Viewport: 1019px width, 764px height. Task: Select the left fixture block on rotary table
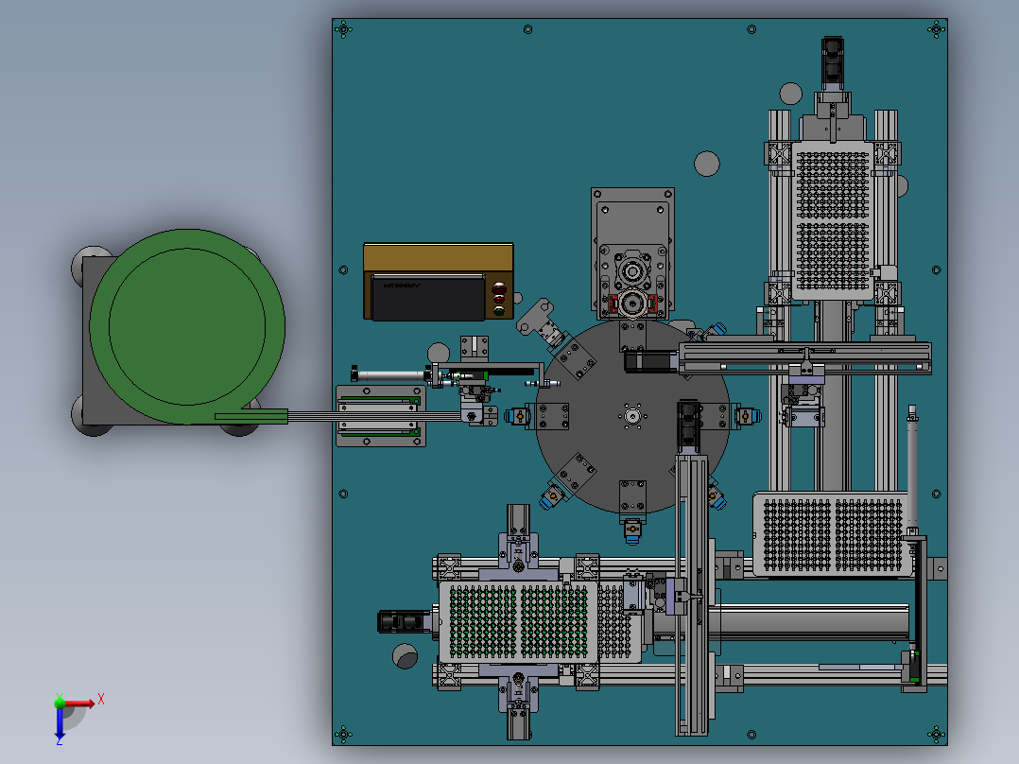[553, 416]
